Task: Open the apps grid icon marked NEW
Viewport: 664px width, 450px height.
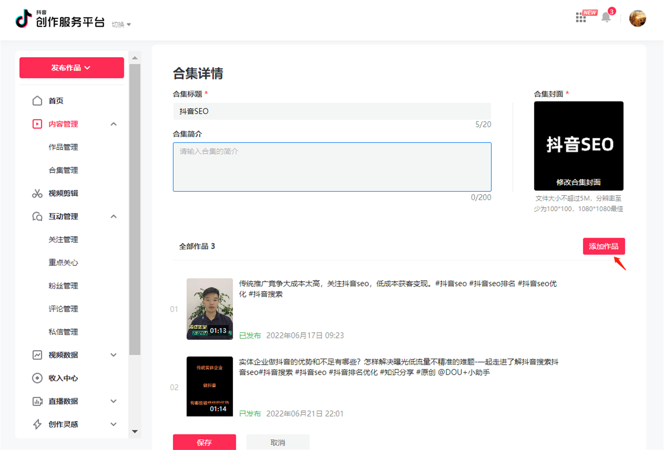Action: [x=581, y=18]
